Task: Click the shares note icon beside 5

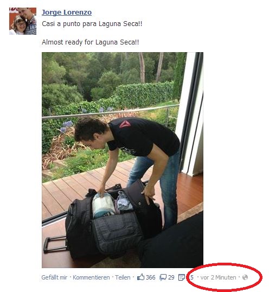Action: 181,277
